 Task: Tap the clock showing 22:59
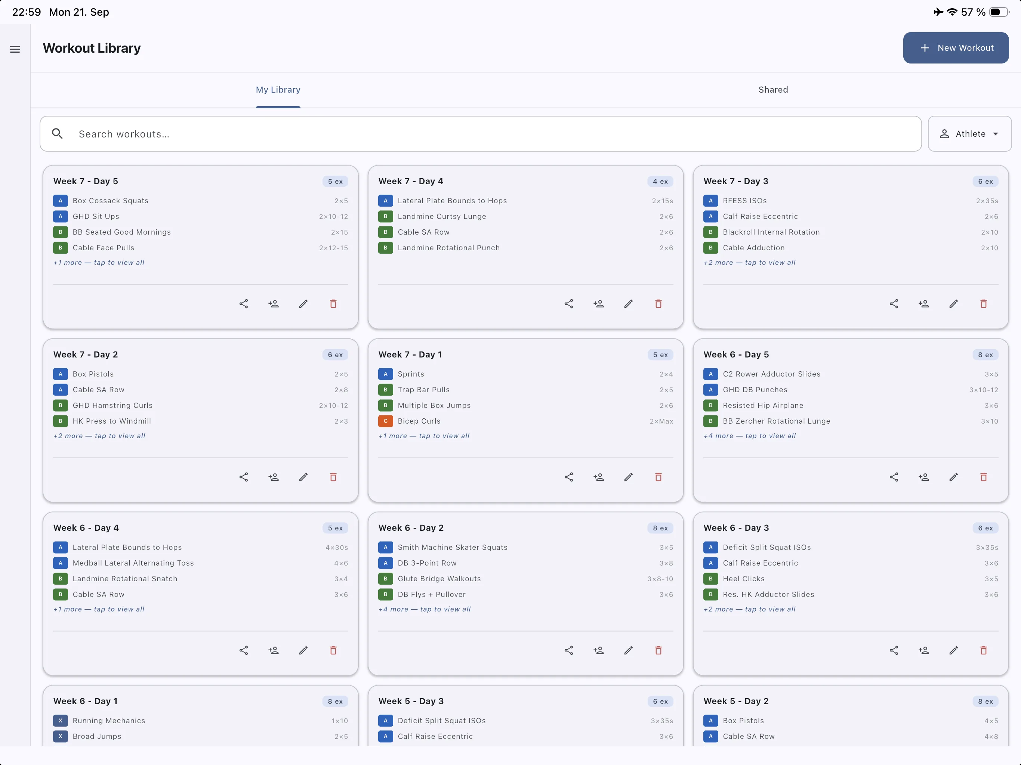click(26, 12)
